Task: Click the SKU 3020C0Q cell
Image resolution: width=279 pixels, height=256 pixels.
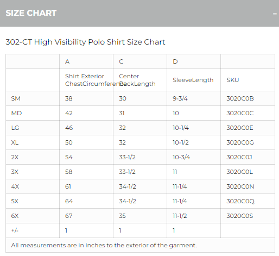Action: pos(248,201)
